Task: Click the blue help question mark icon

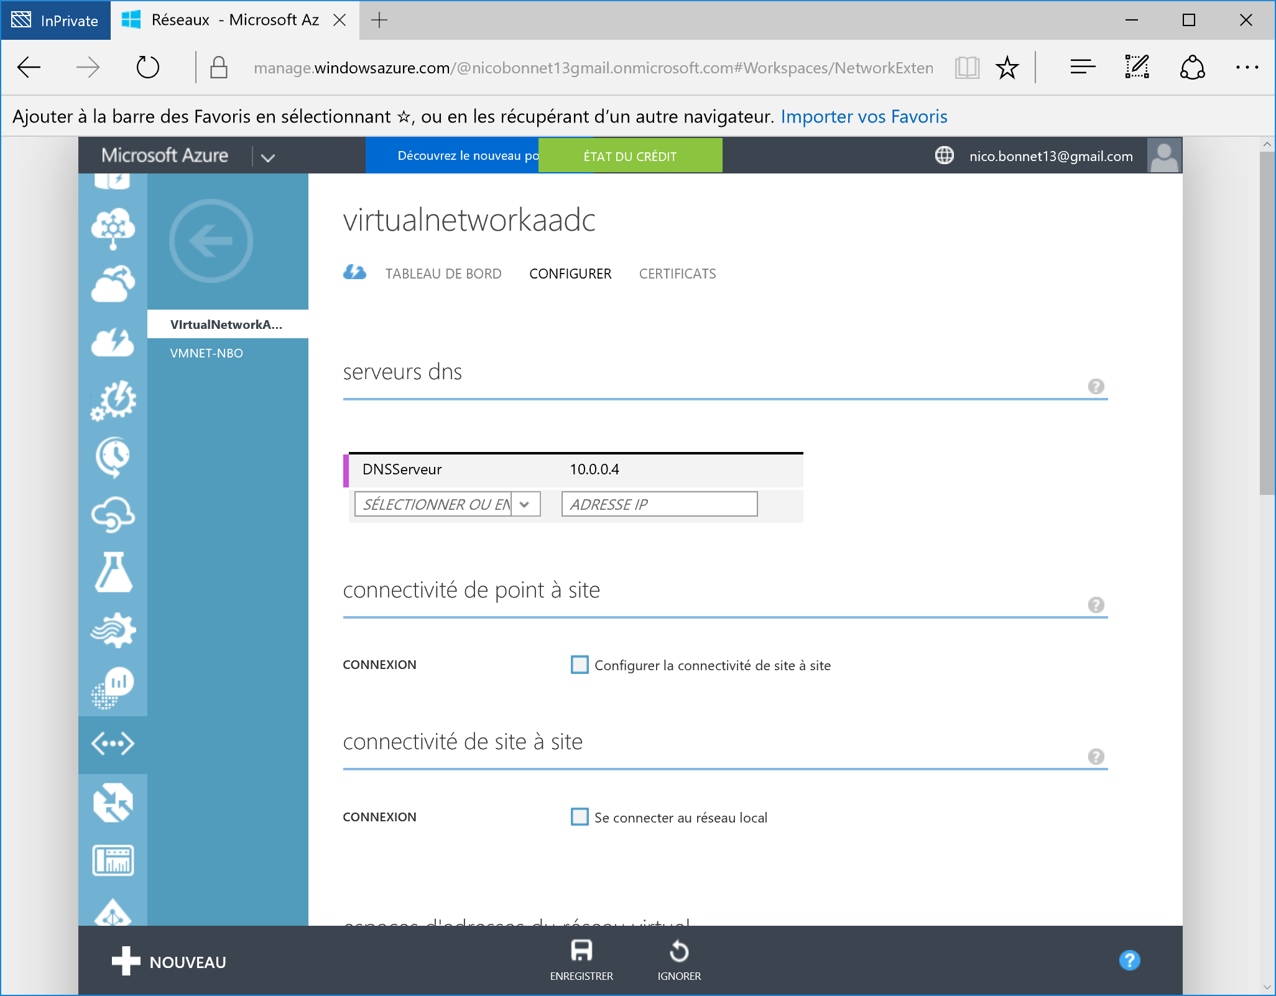Action: 1129,961
